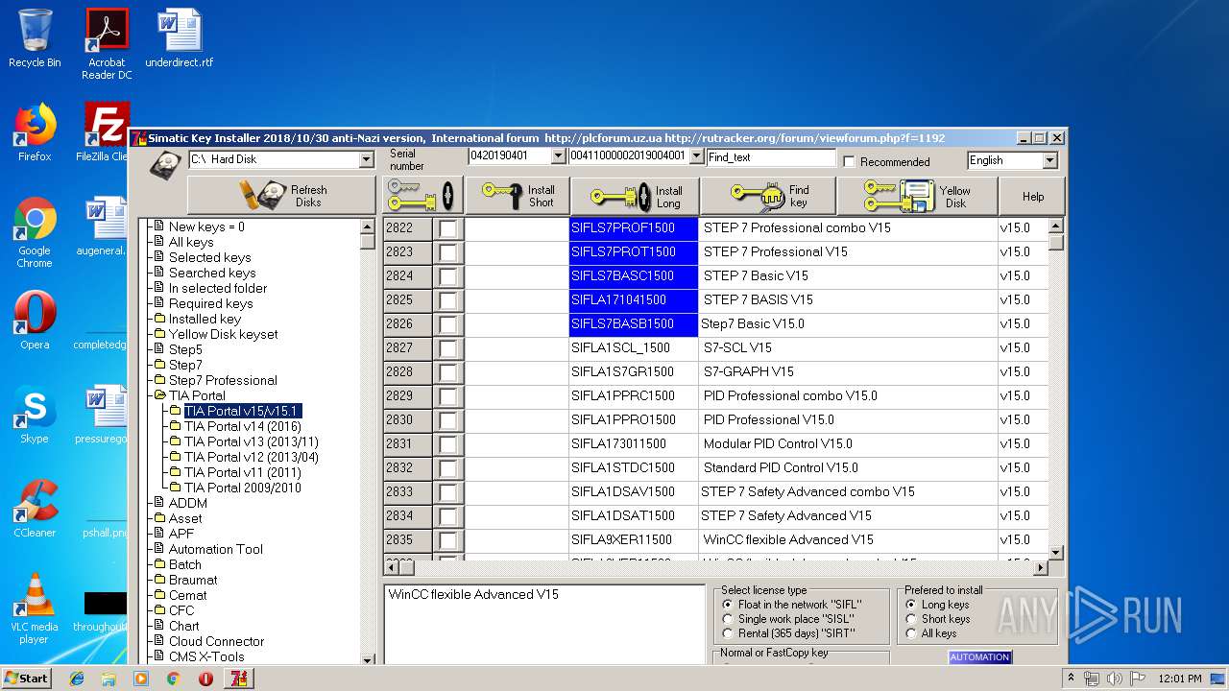The image size is (1229, 691).
Task: Check the box for row 2834
Action: click(448, 516)
